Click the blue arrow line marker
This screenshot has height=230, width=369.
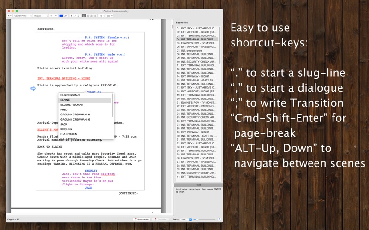point(33,88)
